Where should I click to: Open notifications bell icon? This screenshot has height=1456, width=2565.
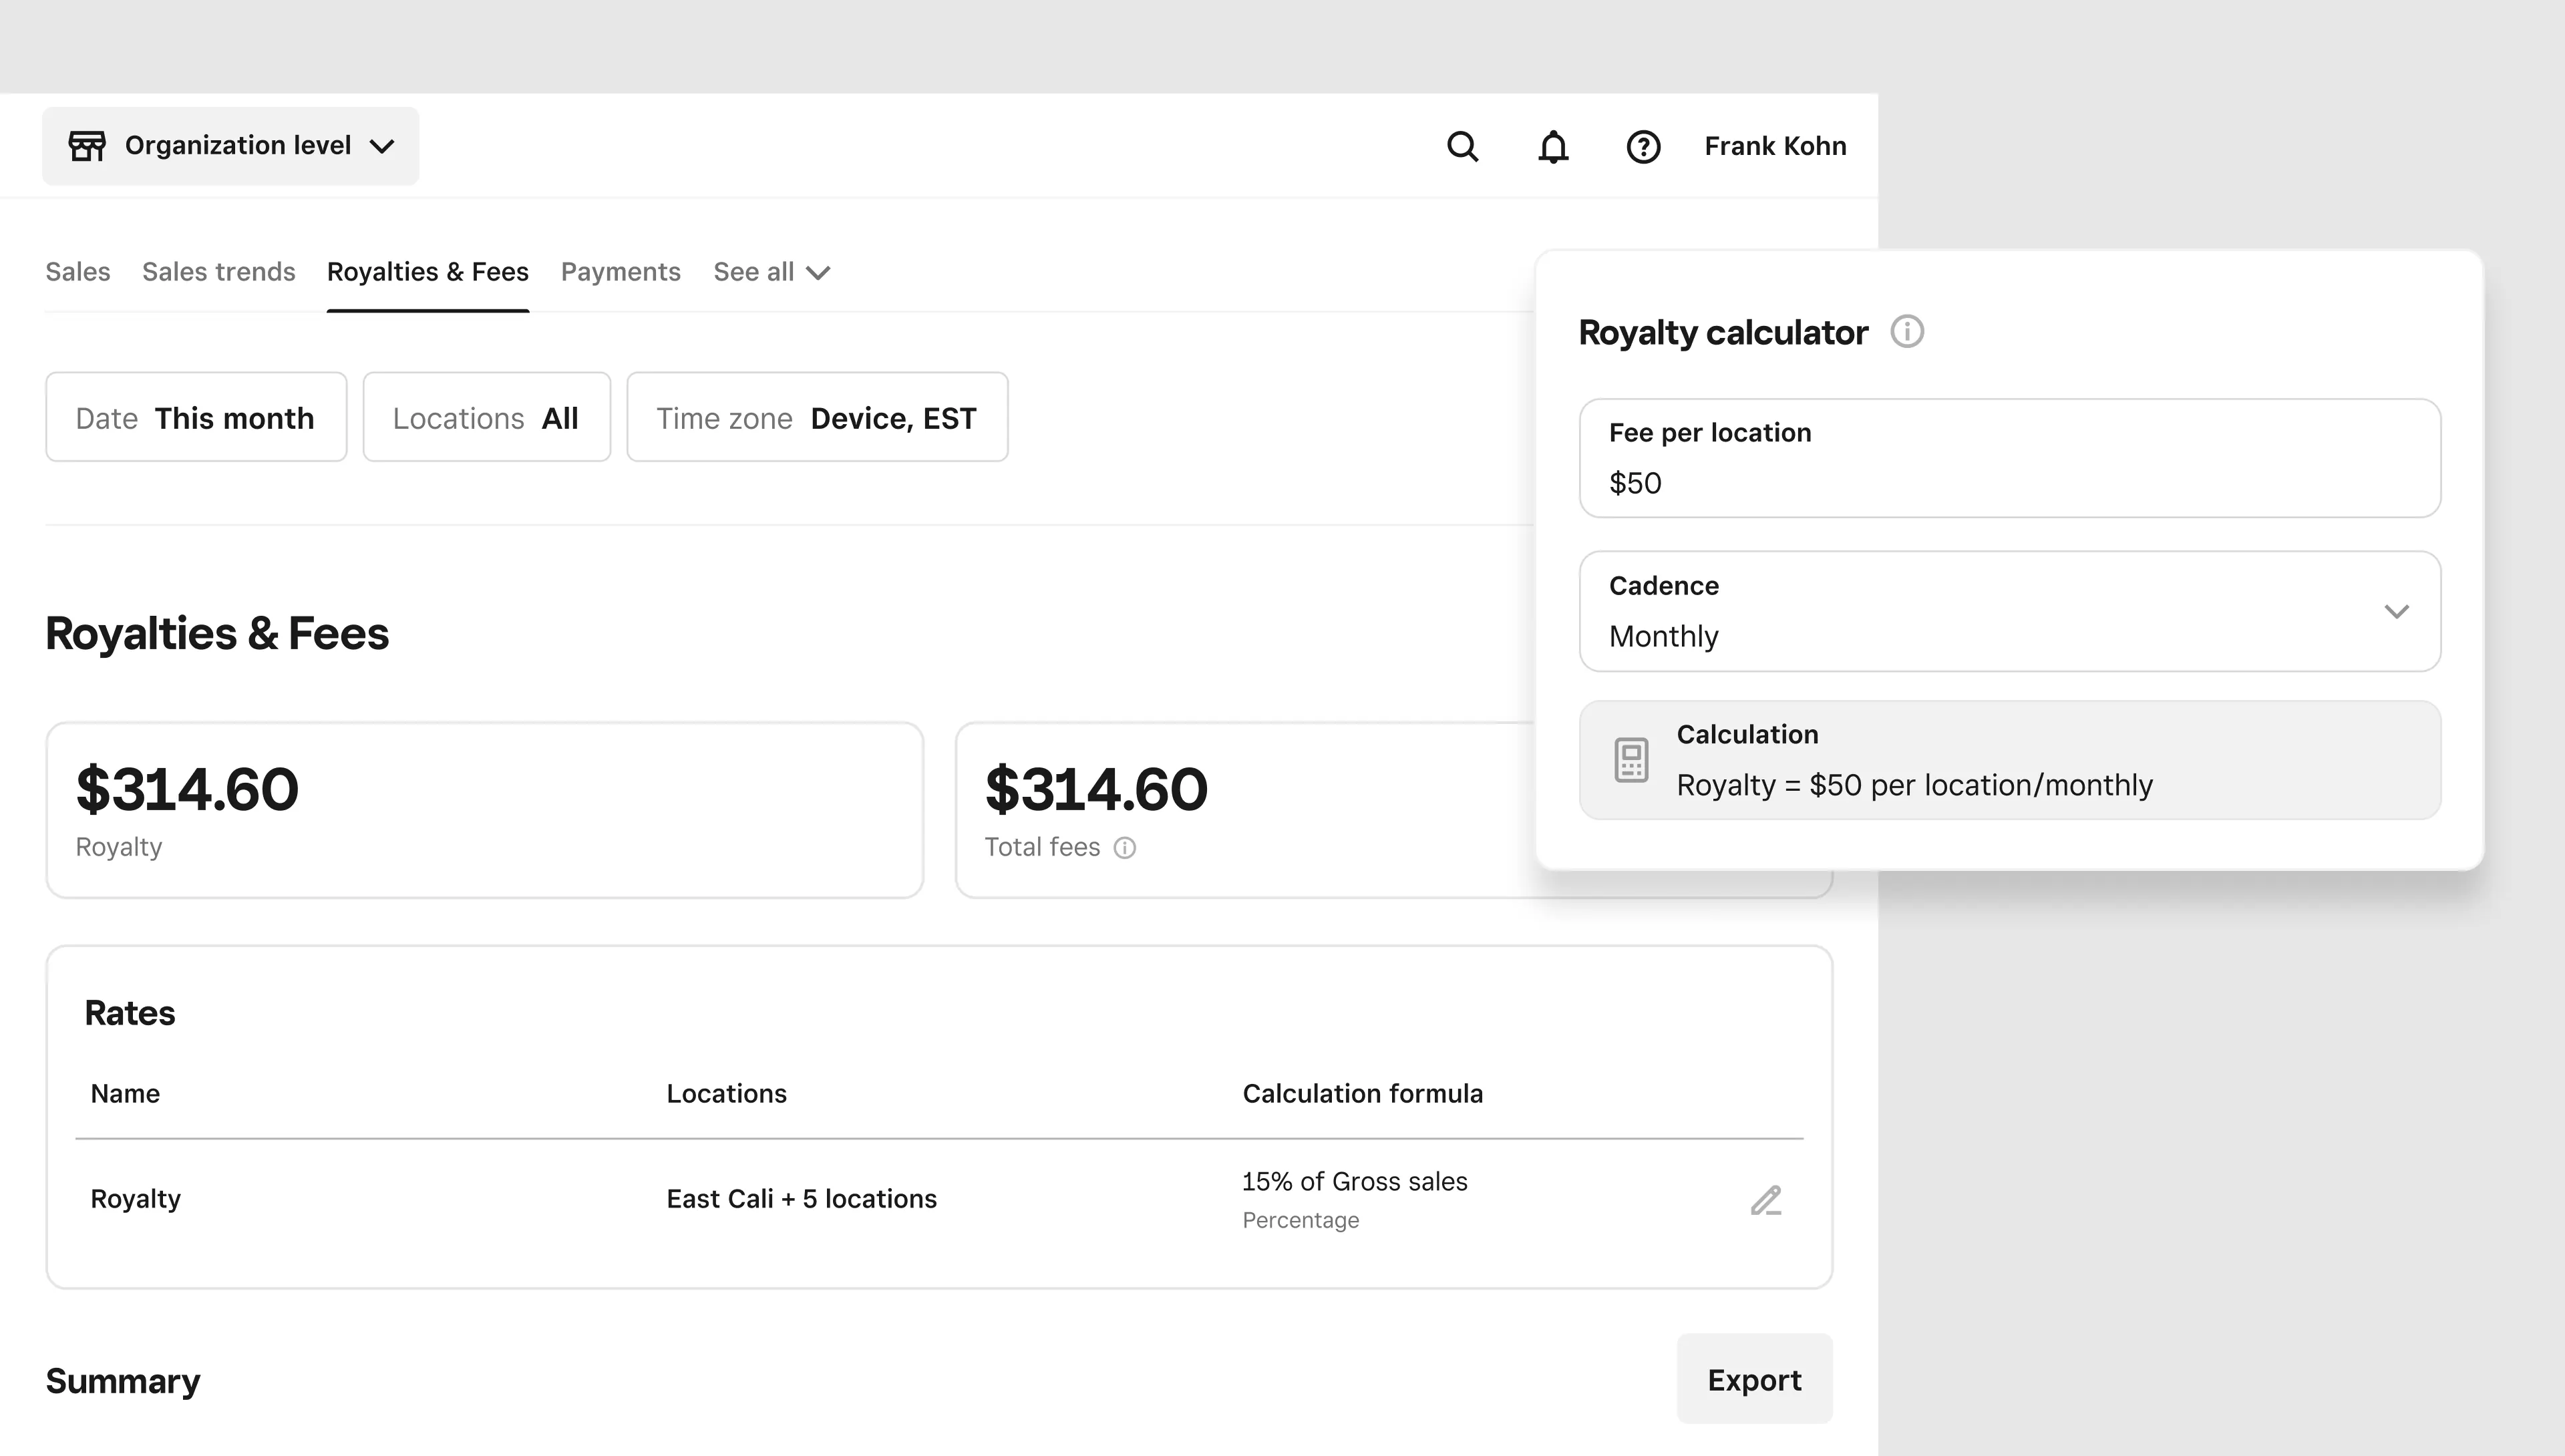pyautogui.click(x=1552, y=147)
